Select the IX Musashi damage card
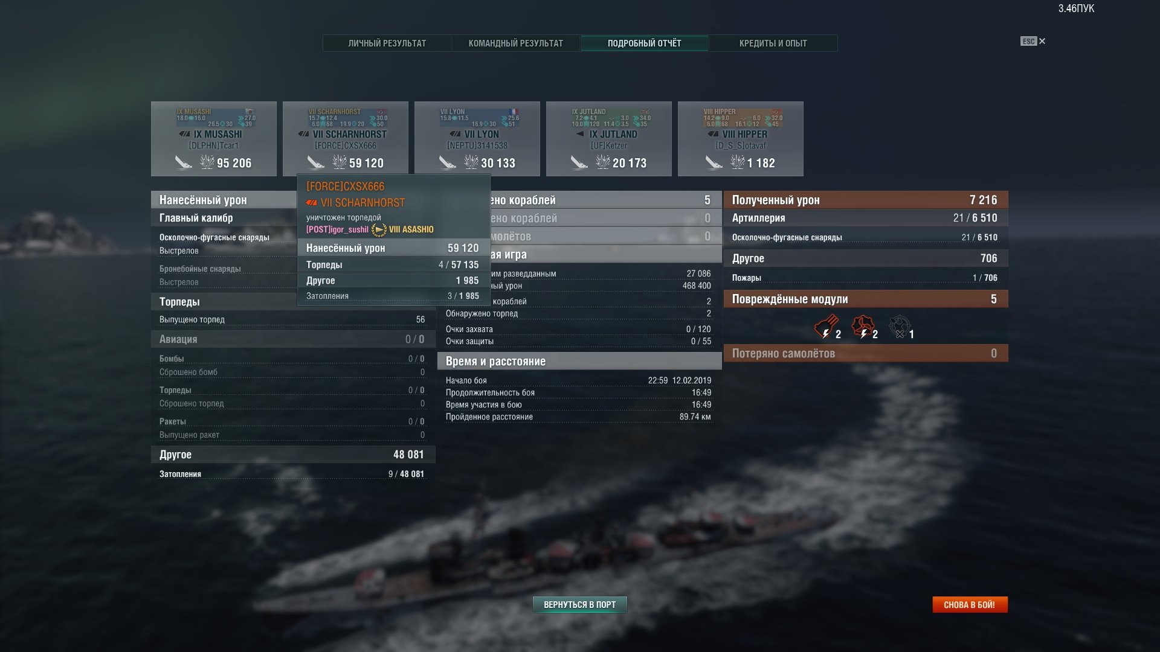This screenshot has width=1160, height=652. click(214, 139)
